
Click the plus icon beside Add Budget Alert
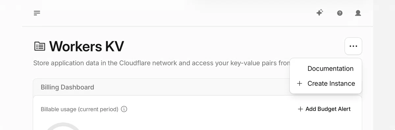(x=300, y=109)
